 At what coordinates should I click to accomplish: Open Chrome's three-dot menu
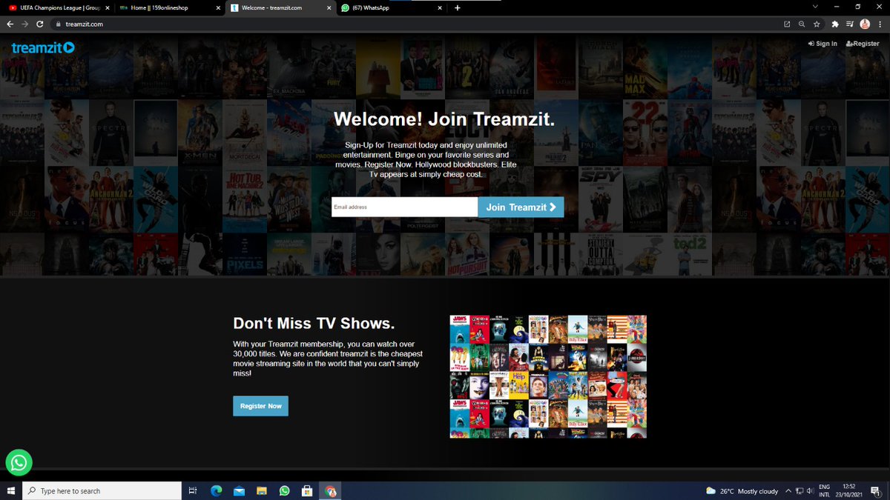(x=880, y=23)
